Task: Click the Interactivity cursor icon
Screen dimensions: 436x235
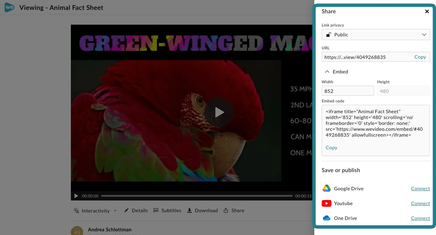Action: [76, 210]
